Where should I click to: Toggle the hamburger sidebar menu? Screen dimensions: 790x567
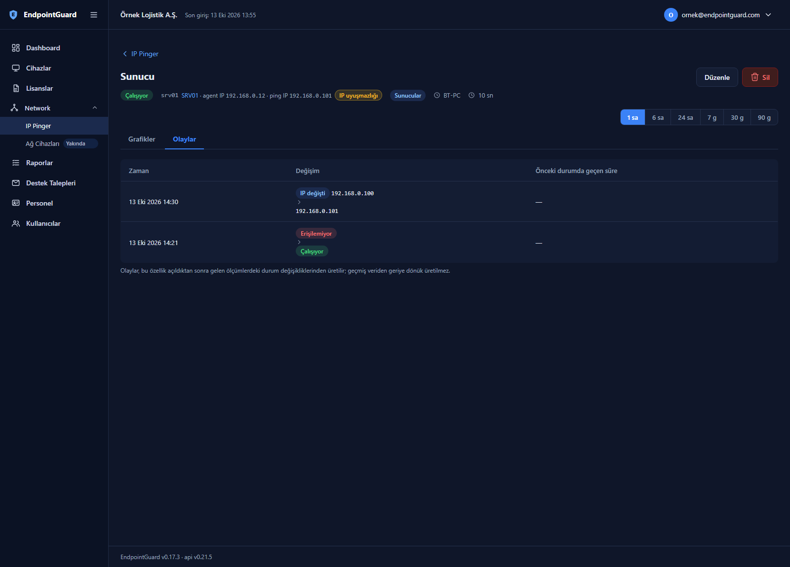(x=94, y=15)
